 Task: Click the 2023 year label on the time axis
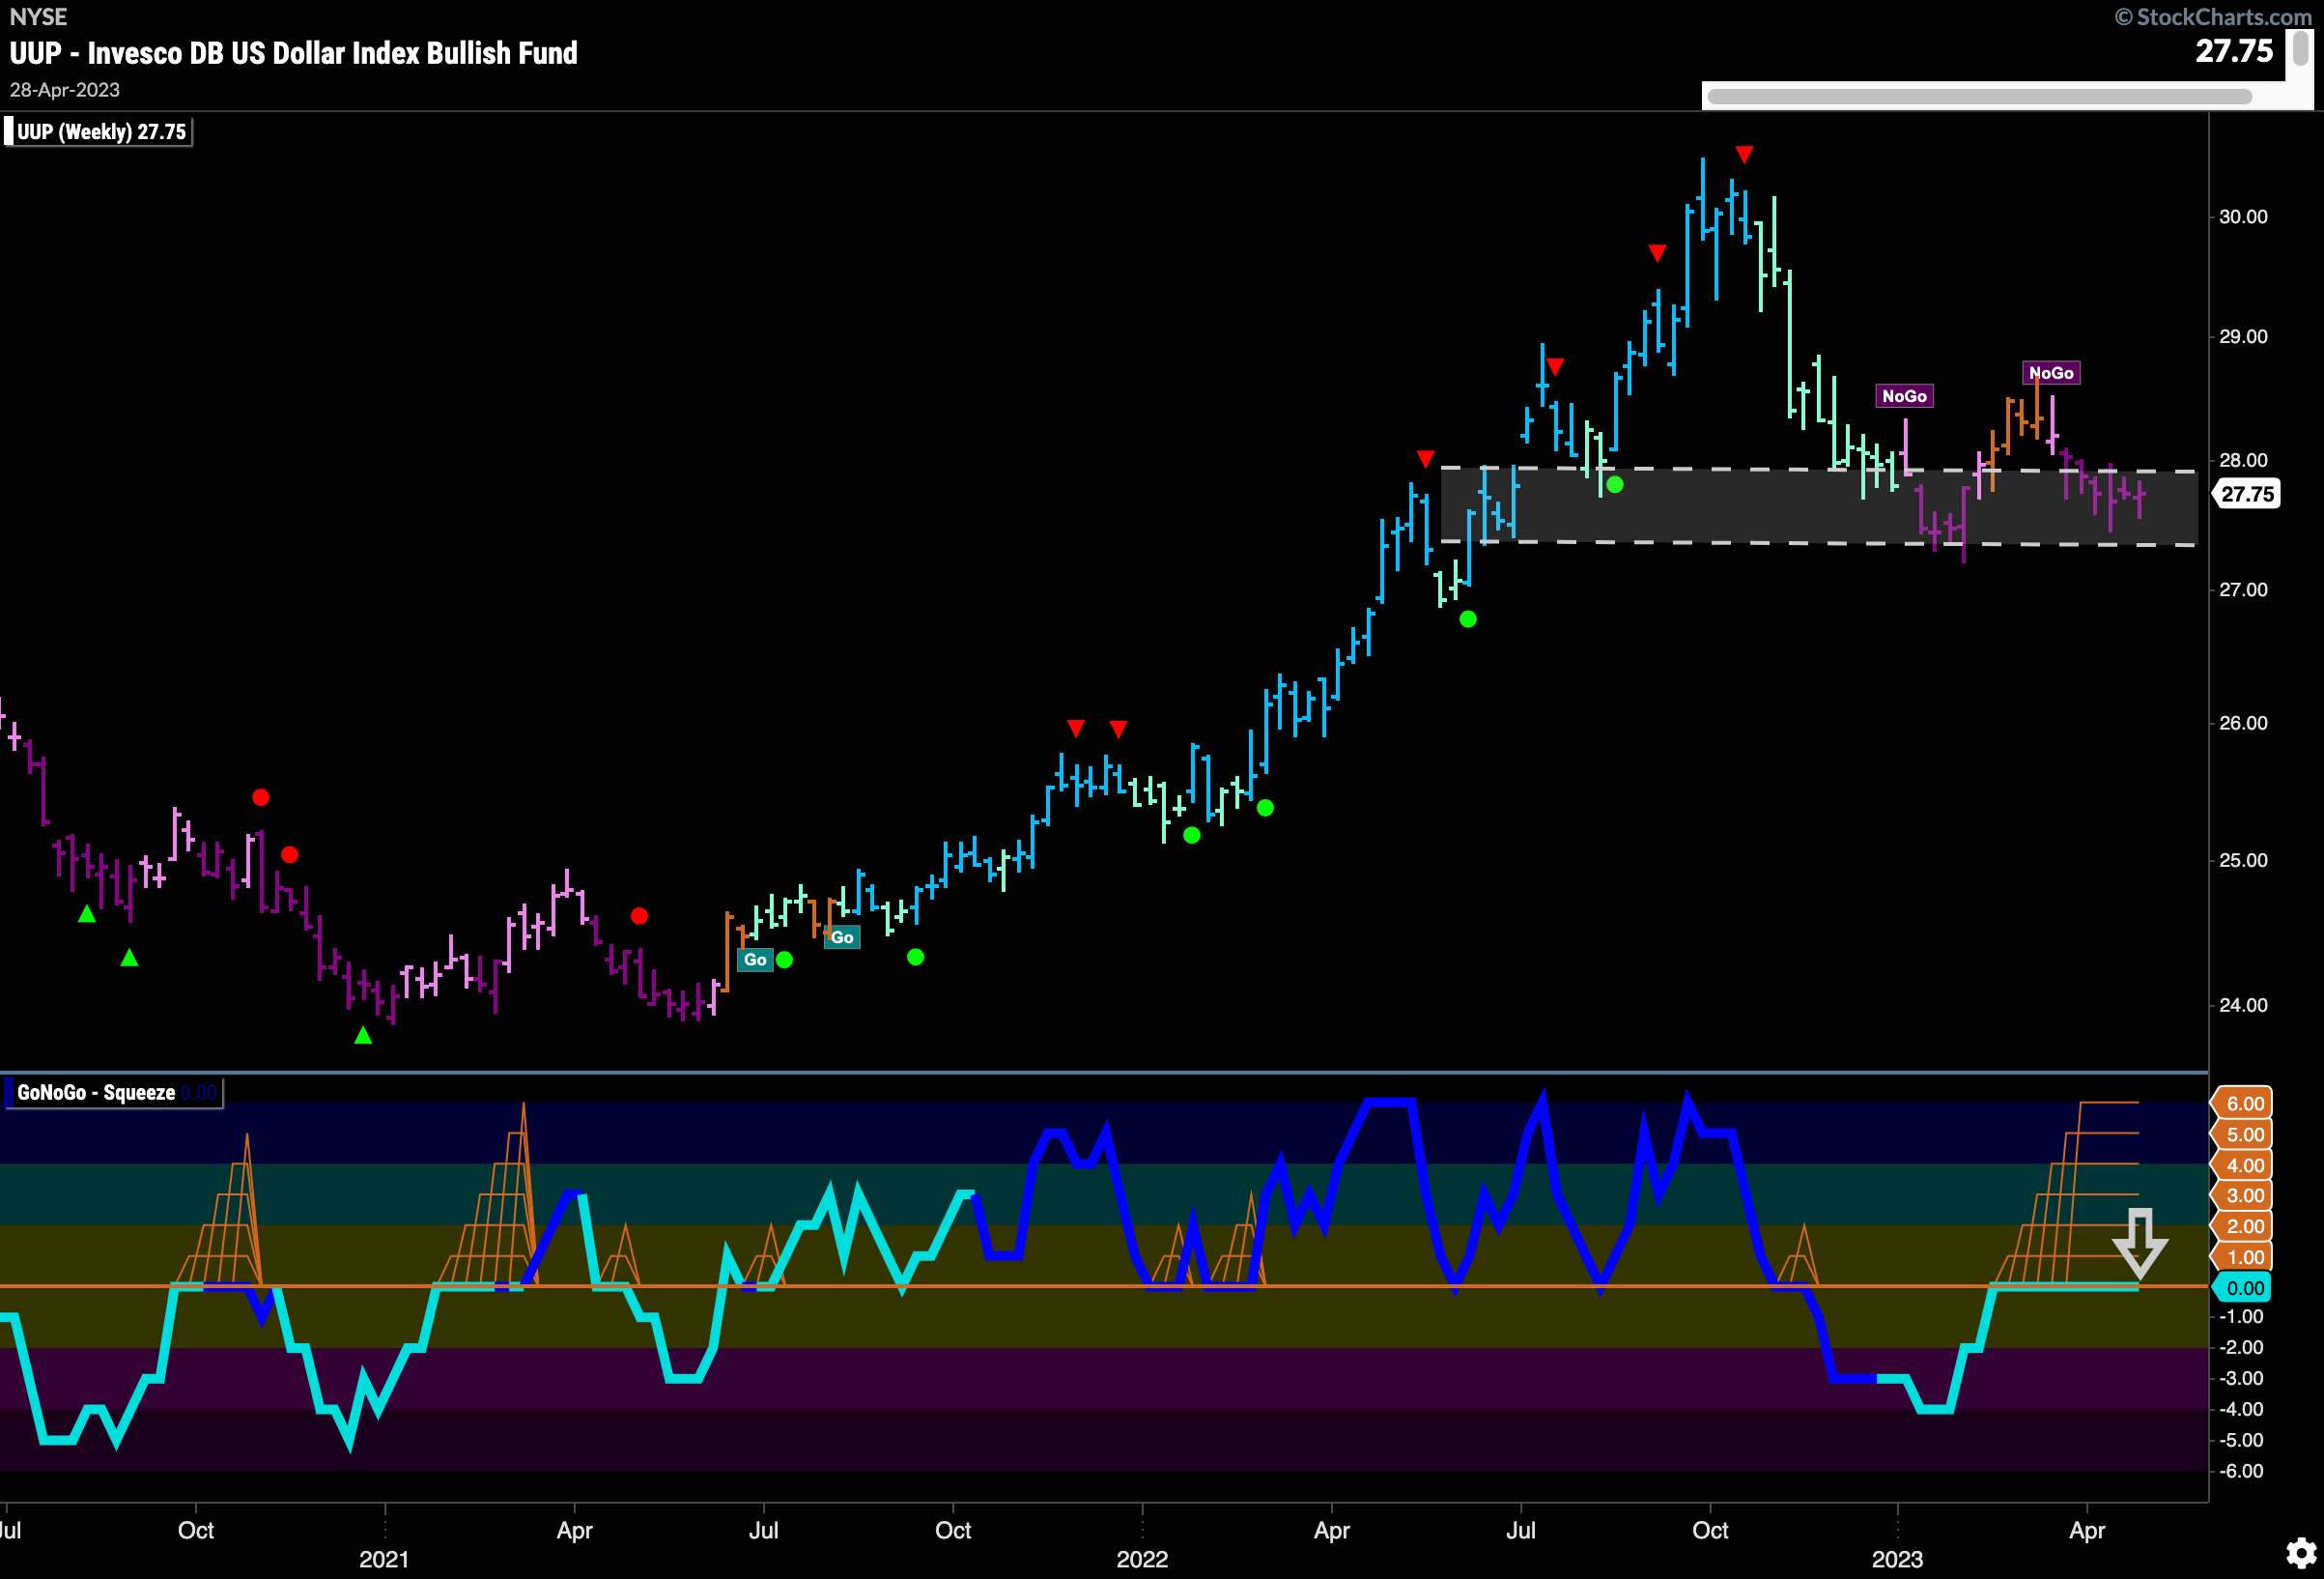pos(1897,1559)
